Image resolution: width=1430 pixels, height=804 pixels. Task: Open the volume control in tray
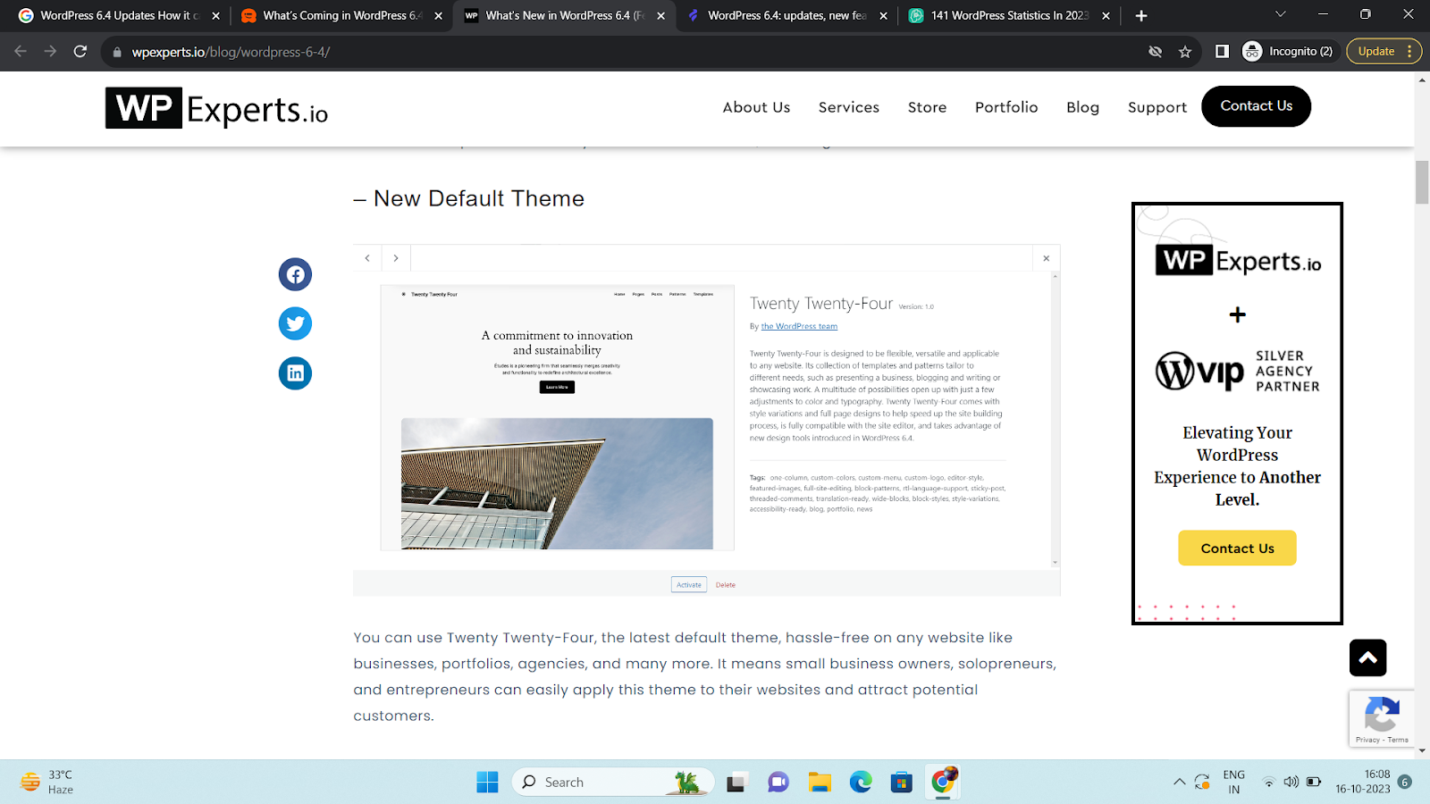(1291, 783)
